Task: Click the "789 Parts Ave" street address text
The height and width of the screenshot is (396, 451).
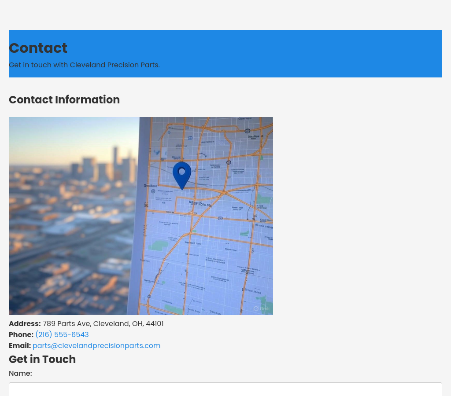Action: tap(66, 324)
